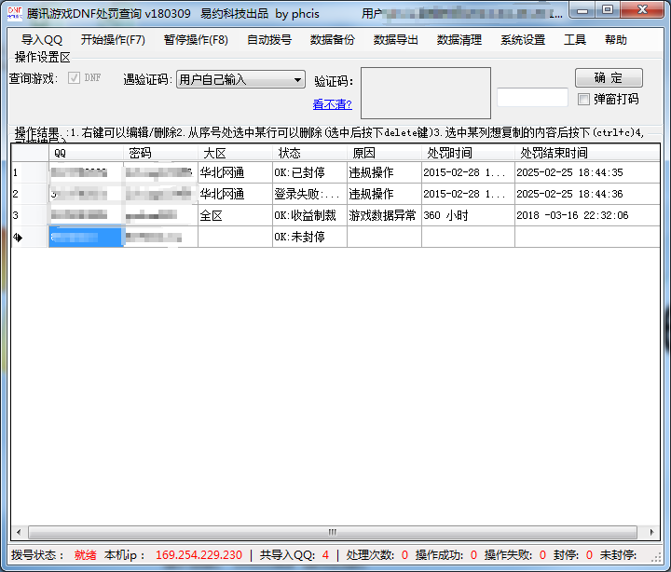Screen dimensions: 671x572
Task: Minimize the DNF query window
Action: coord(582,10)
